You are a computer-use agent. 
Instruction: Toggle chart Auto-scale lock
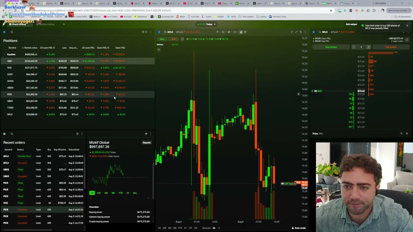tap(299, 228)
